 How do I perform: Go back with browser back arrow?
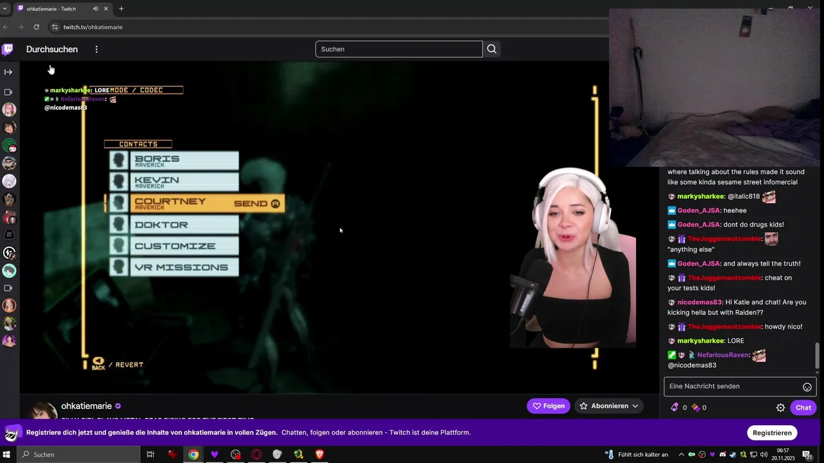6,27
